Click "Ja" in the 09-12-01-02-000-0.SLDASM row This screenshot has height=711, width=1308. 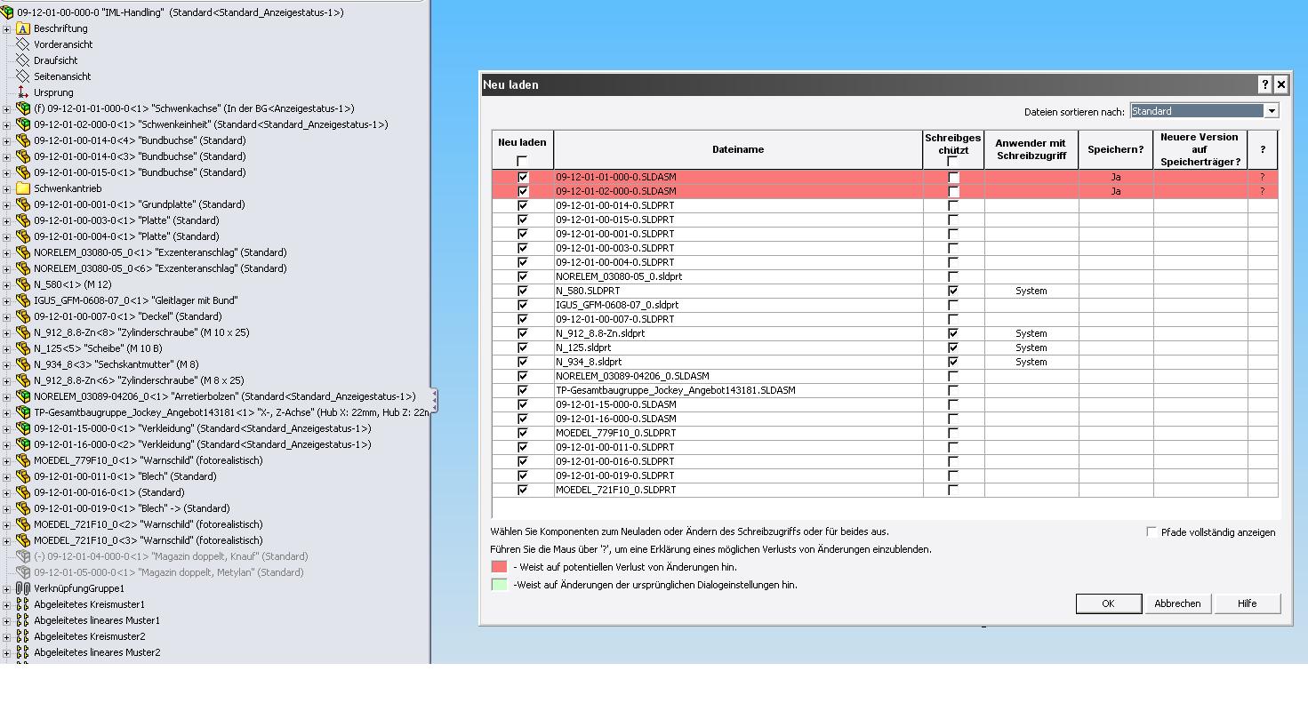pos(1116,191)
